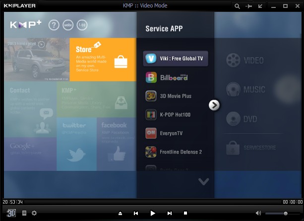Open the Twitter tile
The image size is (304, 221).
click(x=76, y=144)
